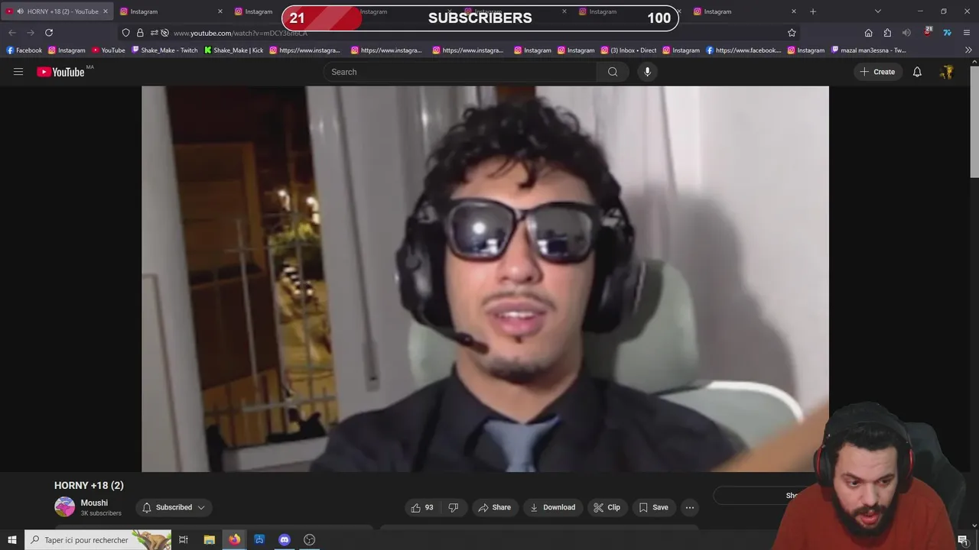Toggle the tab audio speaker icon in the toolbar
This screenshot has width=979, height=550.
906,33
